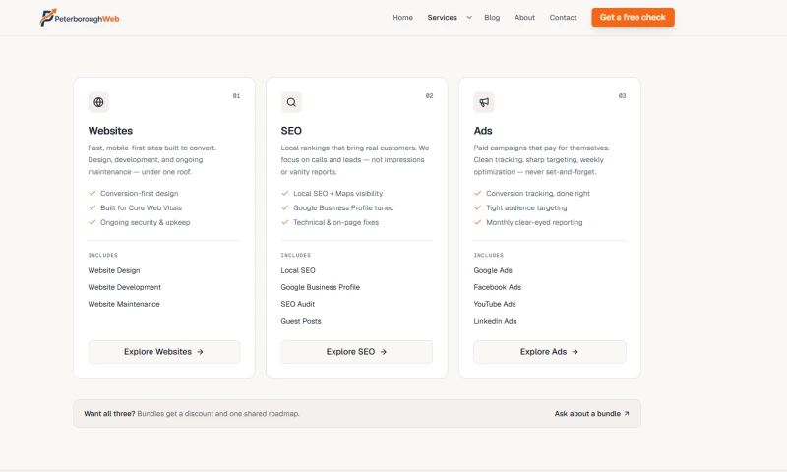Click Local SEO + Maps visibility text
This screenshot has height=472, width=787.
click(337, 193)
